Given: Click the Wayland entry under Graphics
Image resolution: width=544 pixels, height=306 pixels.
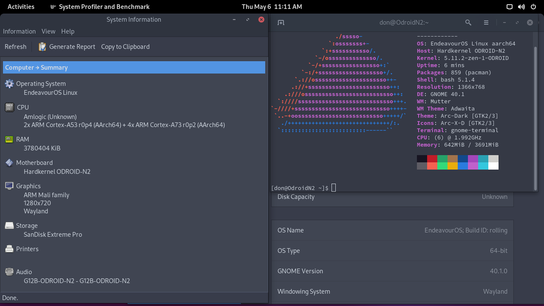Looking at the screenshot, I should click(36, 211).
